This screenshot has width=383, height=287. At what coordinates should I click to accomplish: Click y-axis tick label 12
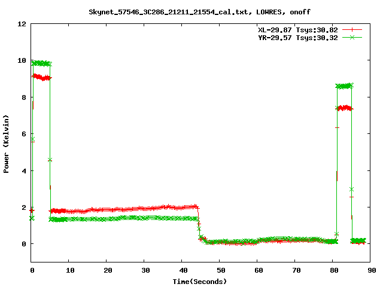22,24
